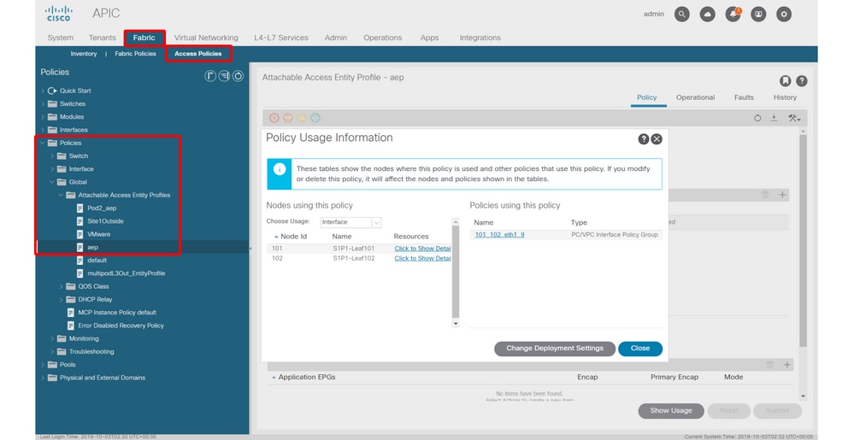Open the Tenants menu tab
Image resolution: width=854 pixels, height=440 pixels.
pos(103,38)
